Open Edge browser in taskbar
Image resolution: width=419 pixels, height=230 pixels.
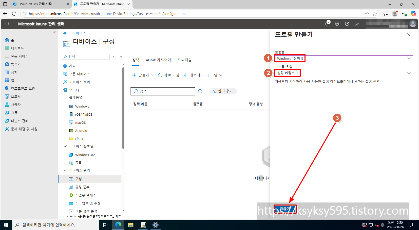[118, 225]
